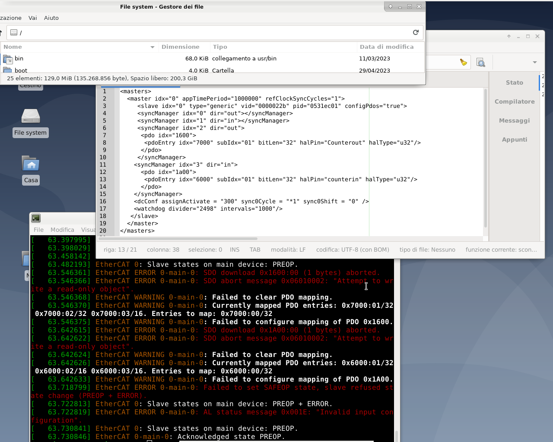
Task: Click the '11/03/2023' date cell
Action: [x=375, y=59]
